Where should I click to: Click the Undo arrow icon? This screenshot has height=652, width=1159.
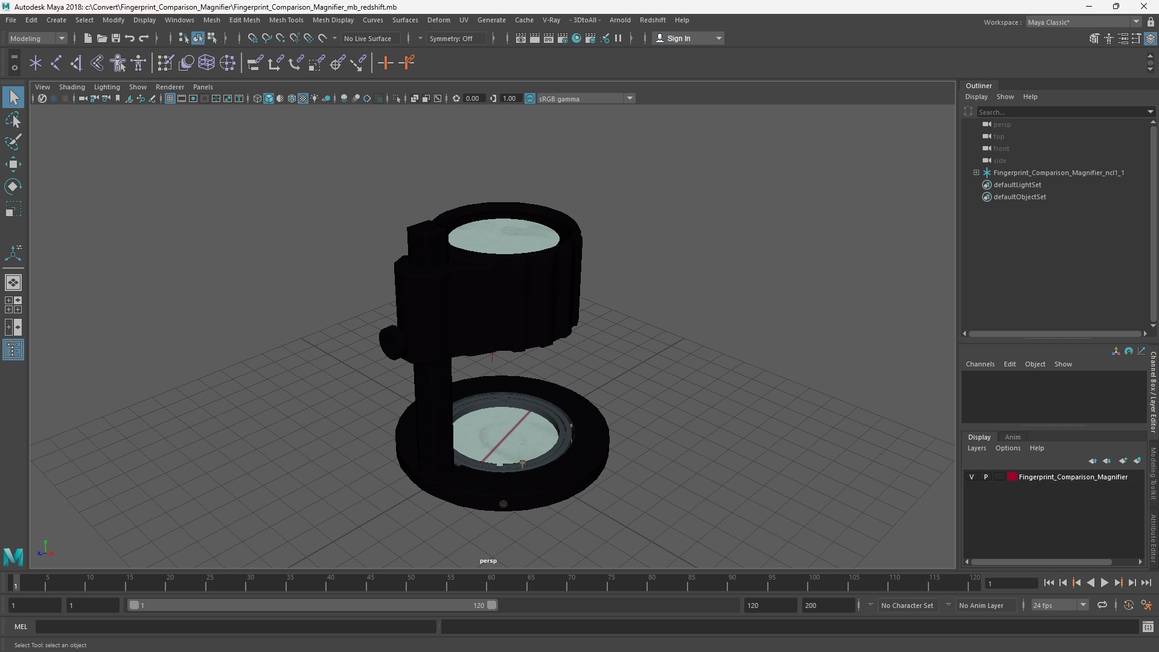tap(129, 38)
